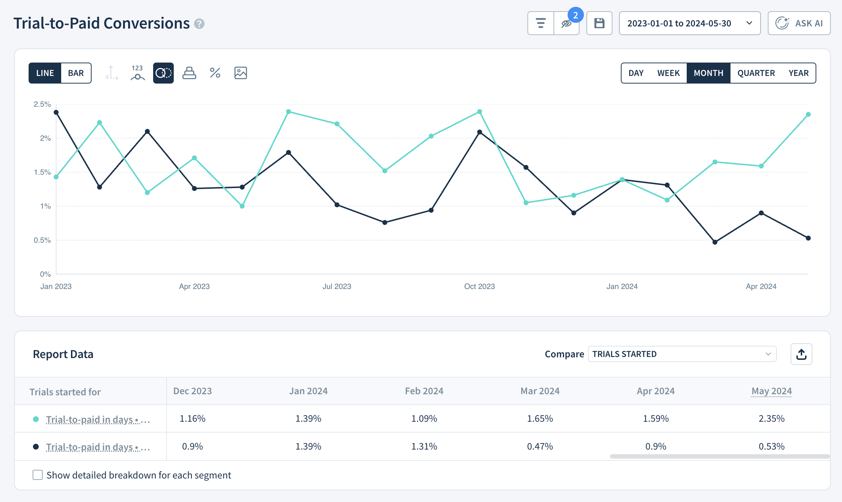Switch chart to BAR view
The image size is (842, 502).
coord(76,73)
